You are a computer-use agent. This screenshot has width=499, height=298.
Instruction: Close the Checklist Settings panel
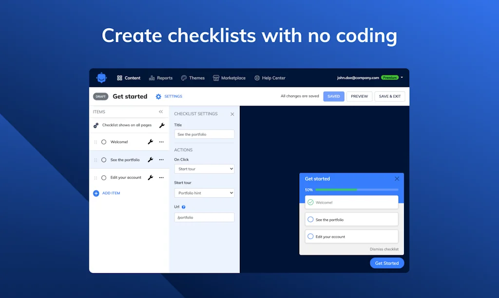[x=232, y=114]
